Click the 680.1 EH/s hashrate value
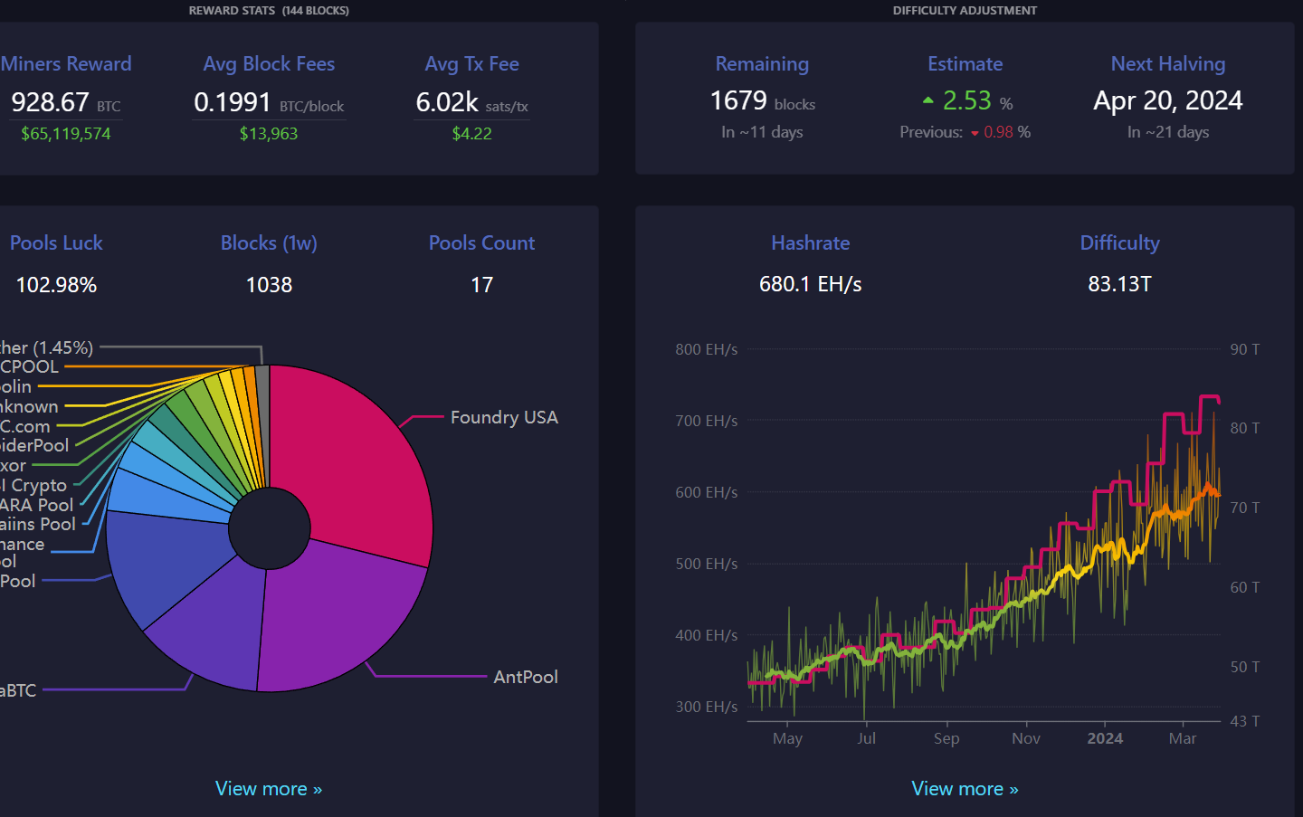Screen dimensions: 1303x817 [x=811, y=284]
